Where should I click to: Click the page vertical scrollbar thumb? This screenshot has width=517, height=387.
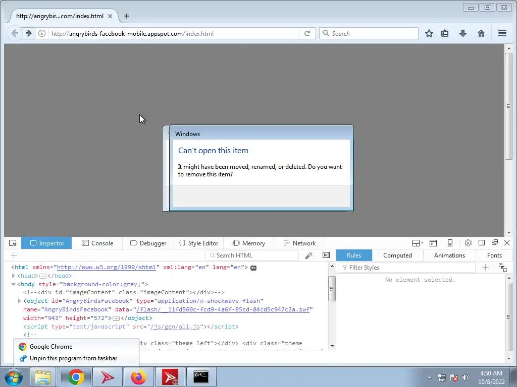pyautogui.click(x=508, y=106)
